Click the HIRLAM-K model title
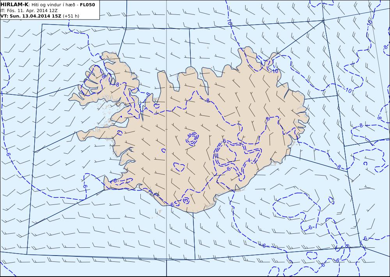390x277 pixels. tap(14, 5)
